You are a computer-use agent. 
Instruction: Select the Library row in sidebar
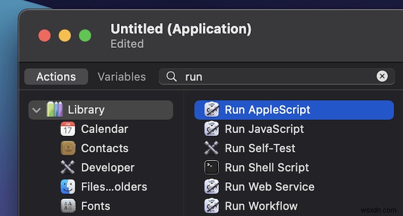(101, 110)
